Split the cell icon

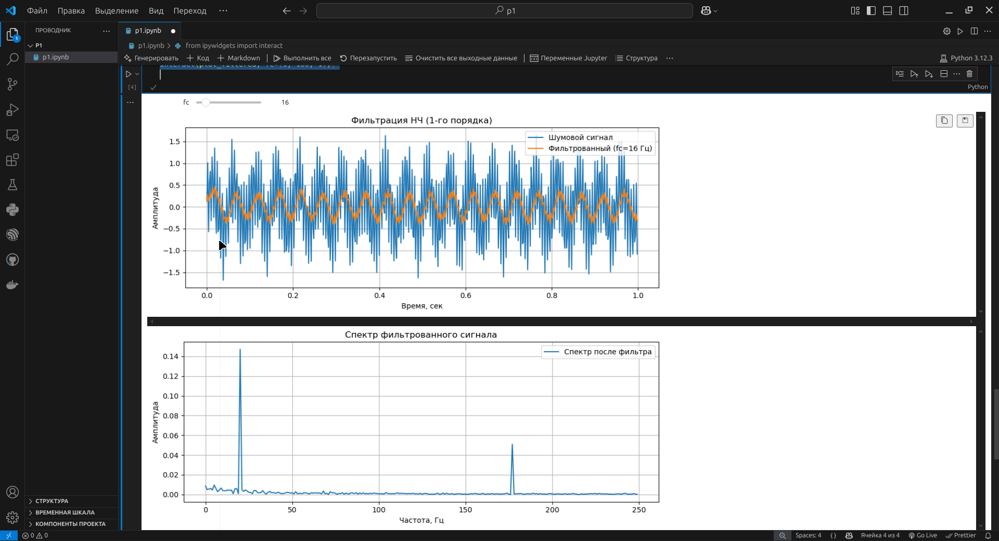pyautogui.click(x=944, y=74)
